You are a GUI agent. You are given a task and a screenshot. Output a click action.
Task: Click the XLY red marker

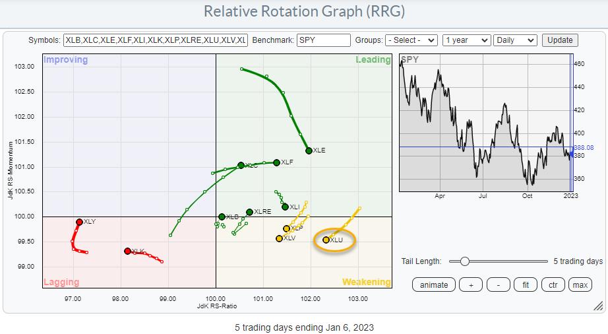(x=79, y=222)
